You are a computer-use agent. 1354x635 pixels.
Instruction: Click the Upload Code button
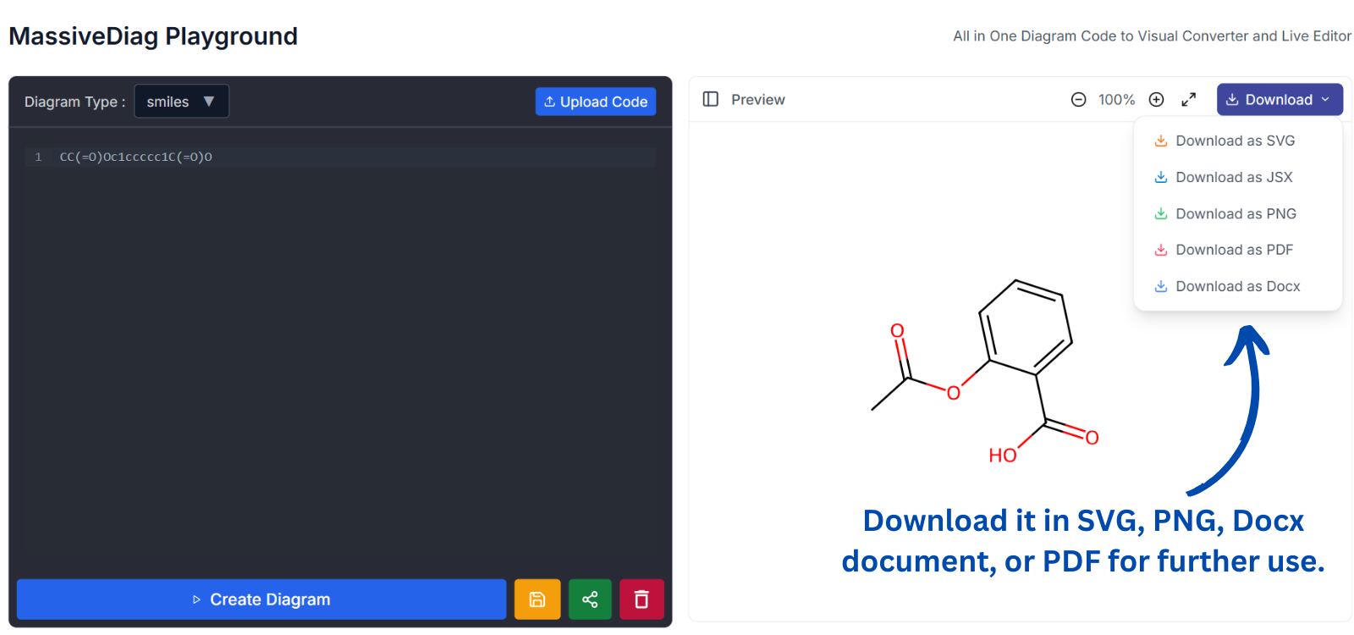pos(596,102)
